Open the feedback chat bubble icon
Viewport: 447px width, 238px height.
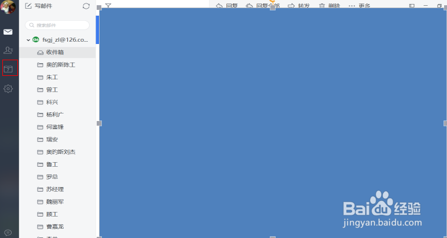[x=8, y=233]
